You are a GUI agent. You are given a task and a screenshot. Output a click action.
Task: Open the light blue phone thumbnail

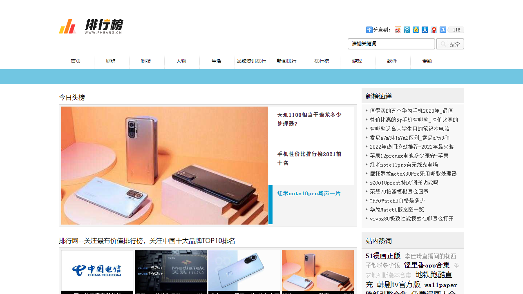coord(244,270)
